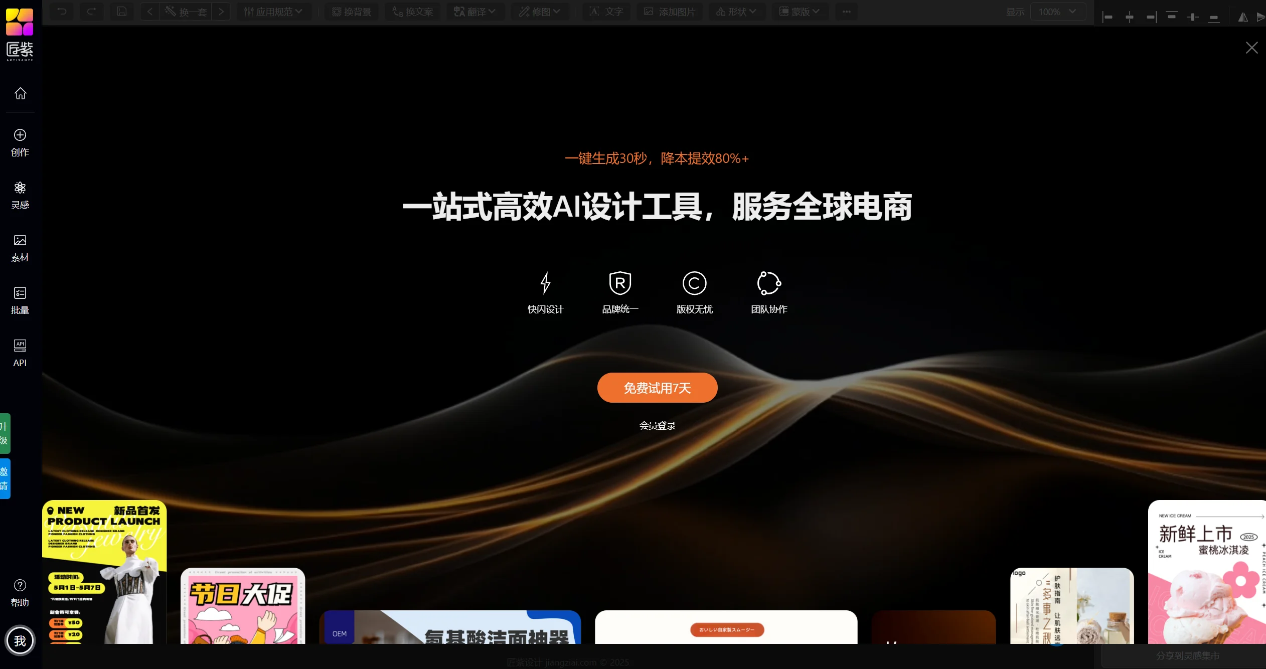
Task: Close the promotional overlay with X
Action: click(1251, 48)
